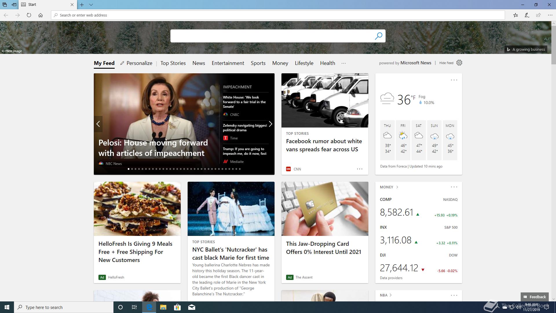Click the Add notes pen icon

pos(527,15)
